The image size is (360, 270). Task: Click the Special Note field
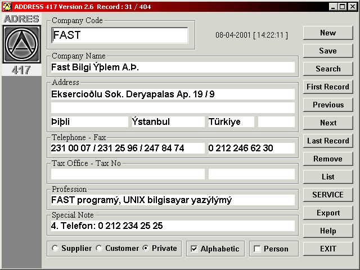(x=173, y=226)
